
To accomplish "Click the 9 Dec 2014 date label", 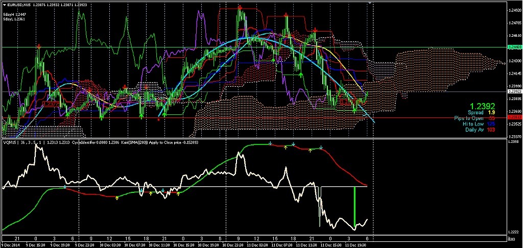I will click(10, 245).
